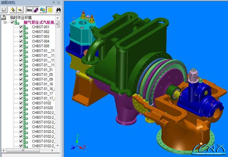Click the expand-all tree levels icon
Image resolution: width=228 pixels, height=157 pixels.
[x=13, y=10]
